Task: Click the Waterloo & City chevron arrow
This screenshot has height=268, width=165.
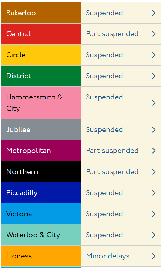Action: click(x=154, y=235)
